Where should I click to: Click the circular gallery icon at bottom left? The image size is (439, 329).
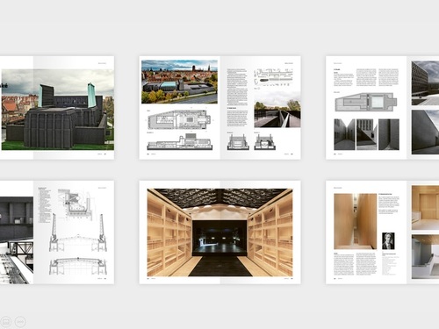5,322
